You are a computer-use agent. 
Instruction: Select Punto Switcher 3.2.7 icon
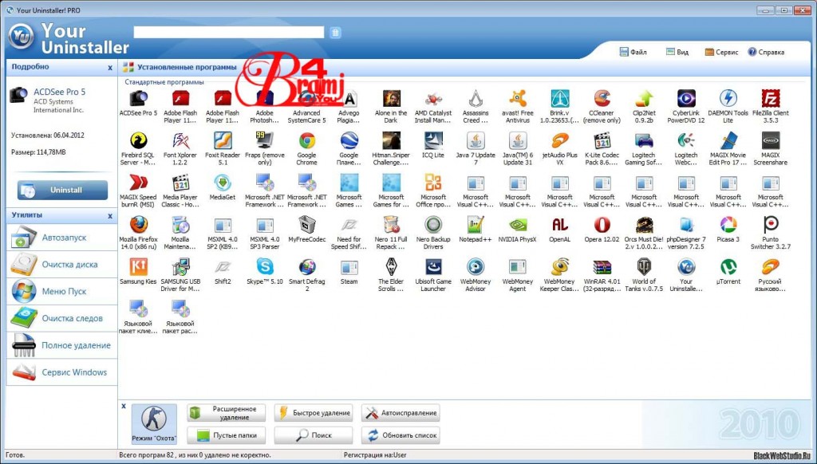tap(770, 225)
